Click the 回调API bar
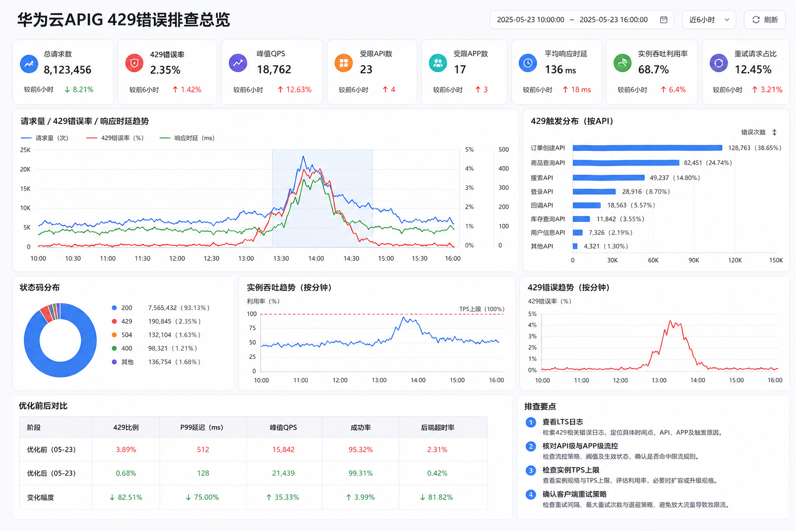 [587, 205]
